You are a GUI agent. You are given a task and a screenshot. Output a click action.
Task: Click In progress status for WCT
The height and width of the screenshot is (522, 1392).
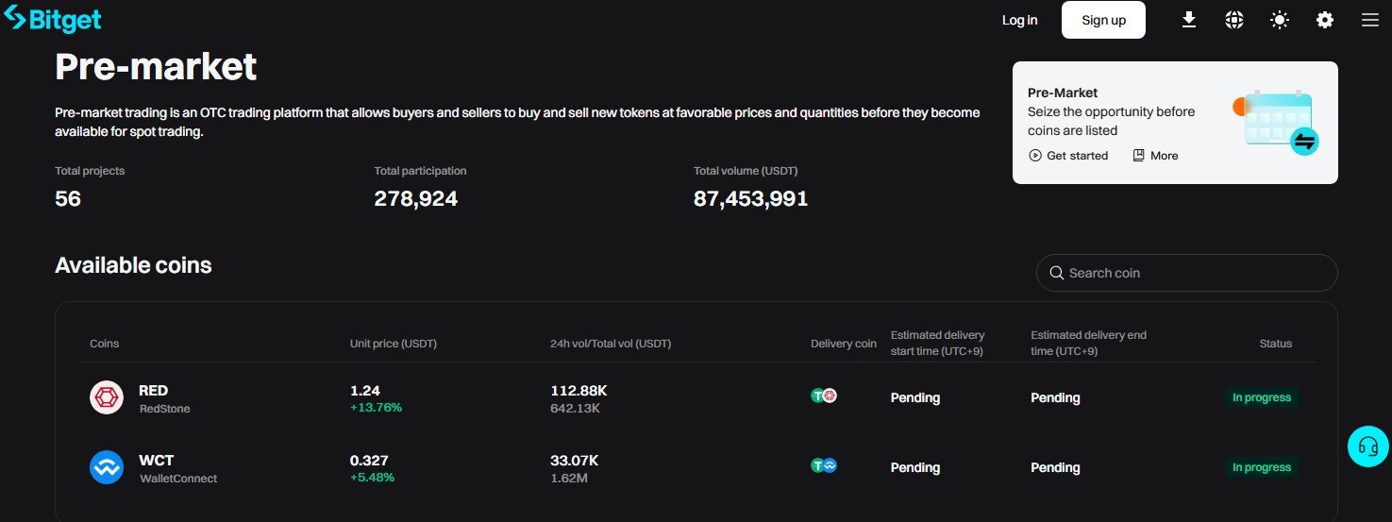coord(1261,467)
